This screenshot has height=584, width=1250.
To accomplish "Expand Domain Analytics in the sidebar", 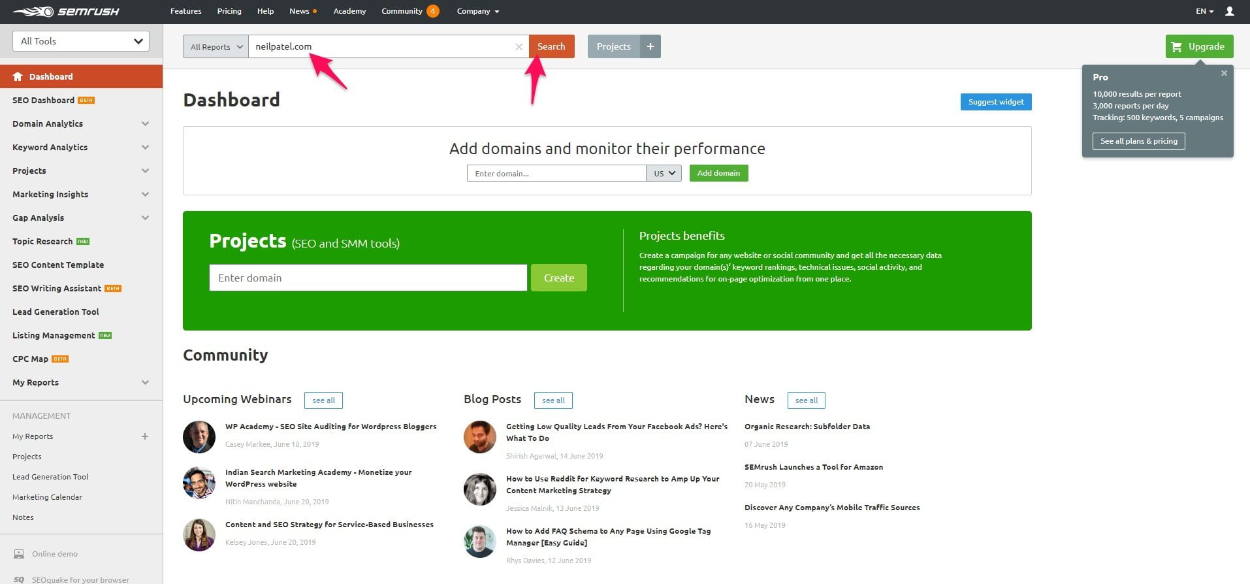I will (x=145, y=123).
